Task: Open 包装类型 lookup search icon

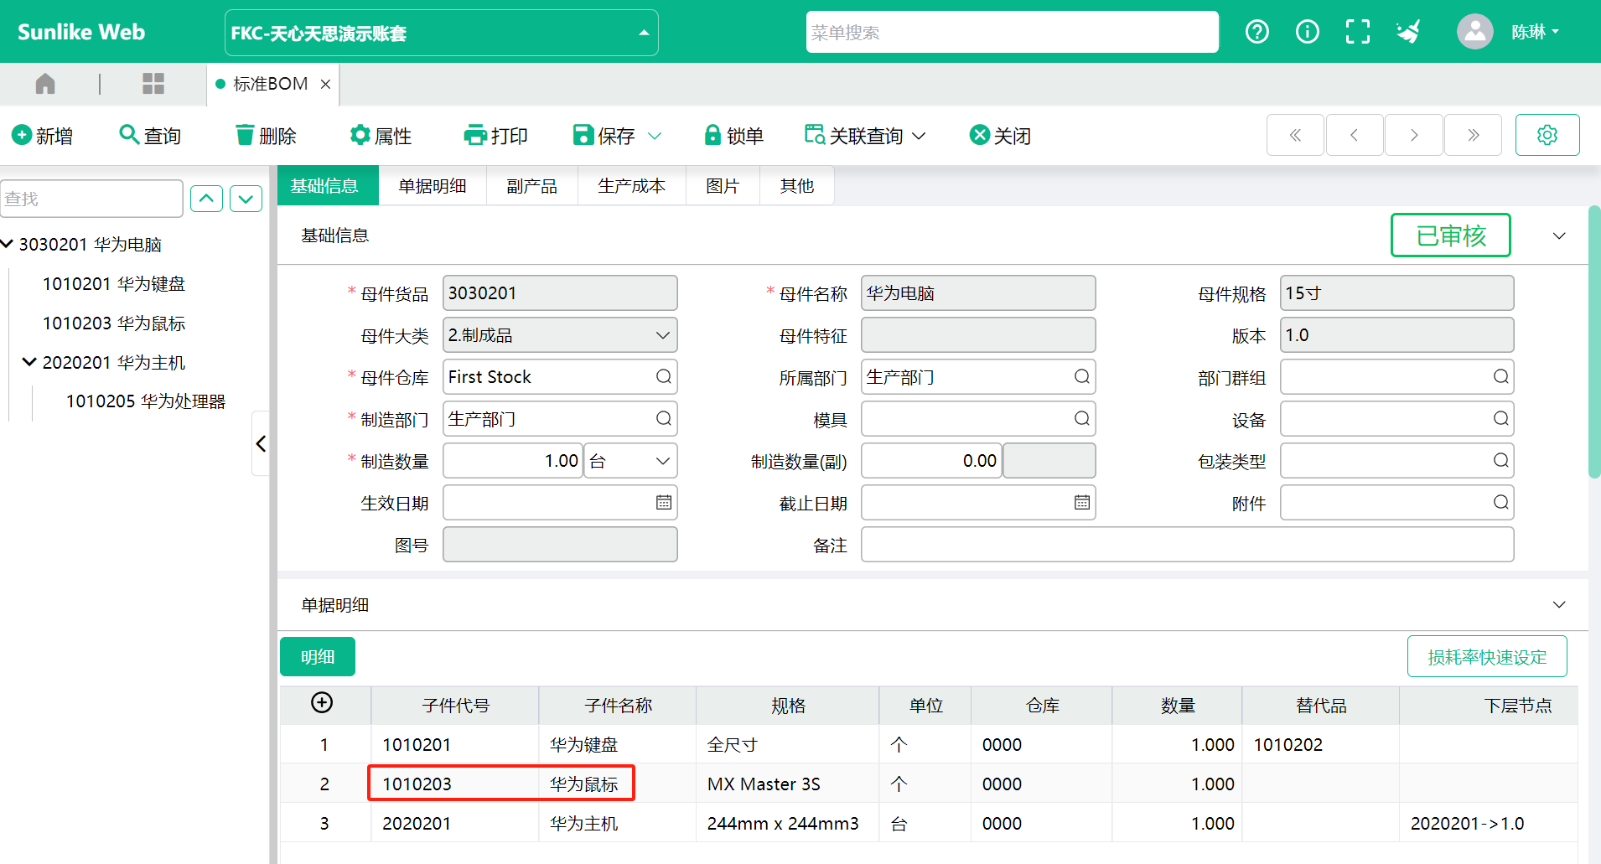Action: [1500, 461]
